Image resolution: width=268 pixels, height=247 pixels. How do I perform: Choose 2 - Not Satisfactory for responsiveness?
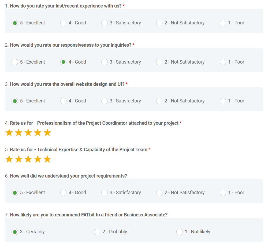click(x=159, y=62)
